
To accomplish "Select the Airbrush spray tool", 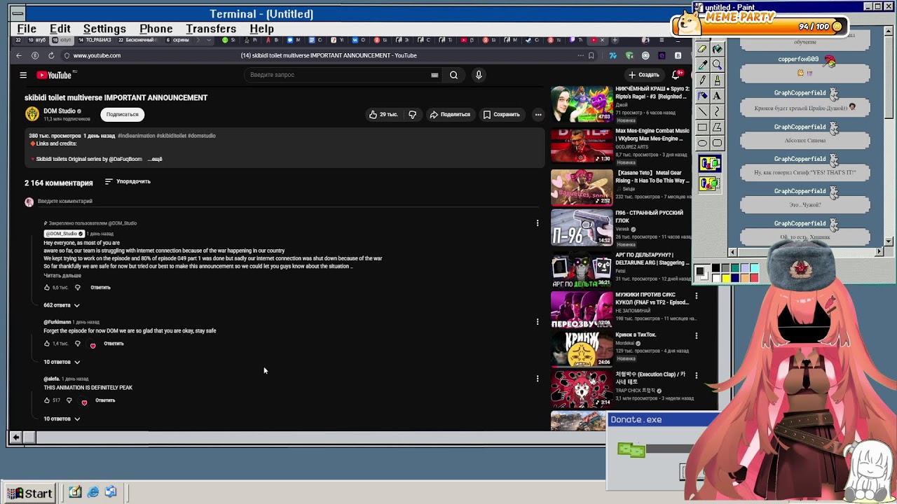I will [702, 96].
